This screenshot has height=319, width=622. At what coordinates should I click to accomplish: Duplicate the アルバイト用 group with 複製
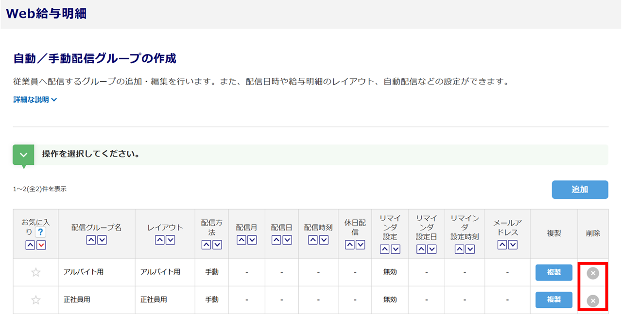[x=553, y=273]
